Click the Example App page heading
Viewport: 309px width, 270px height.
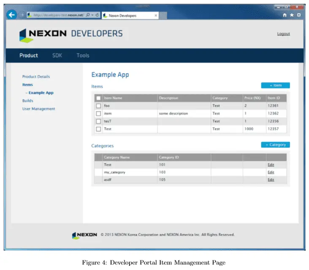click(110, 75)
